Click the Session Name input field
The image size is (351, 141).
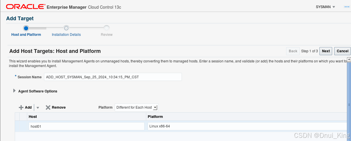click(x=113, y=77)
